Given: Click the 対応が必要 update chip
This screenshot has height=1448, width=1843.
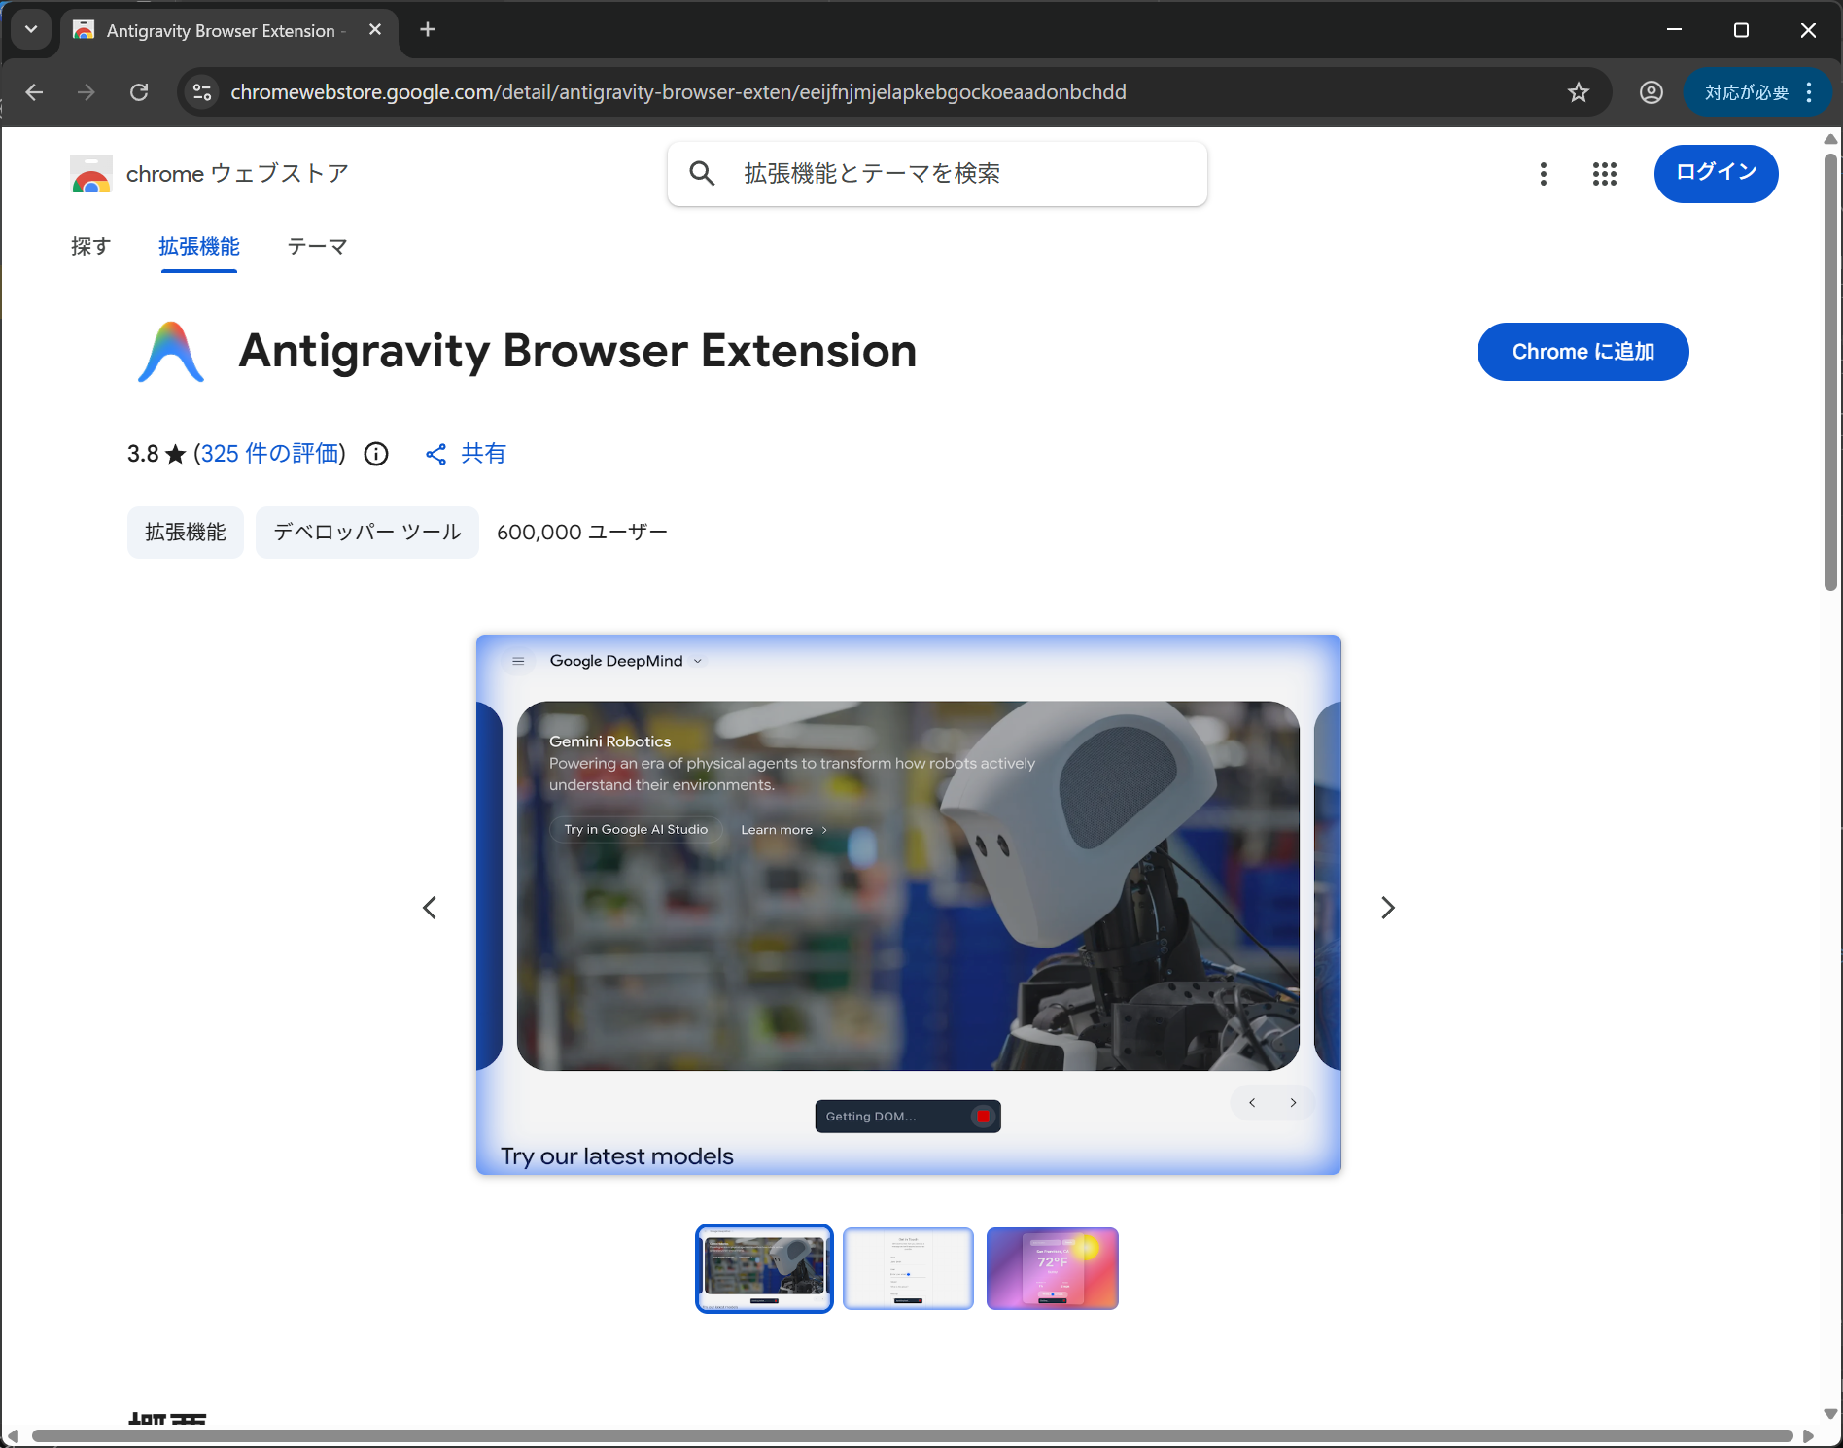Looking at the screenshot, I should point(1747,92).
